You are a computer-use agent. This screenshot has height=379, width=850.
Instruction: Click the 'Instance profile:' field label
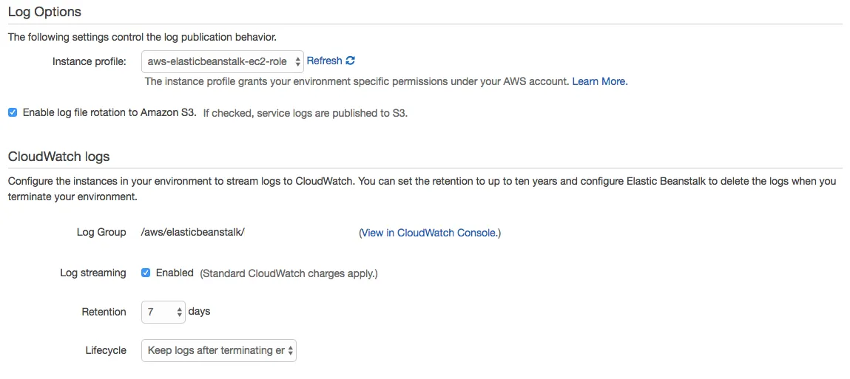click(x=89, y=61)
